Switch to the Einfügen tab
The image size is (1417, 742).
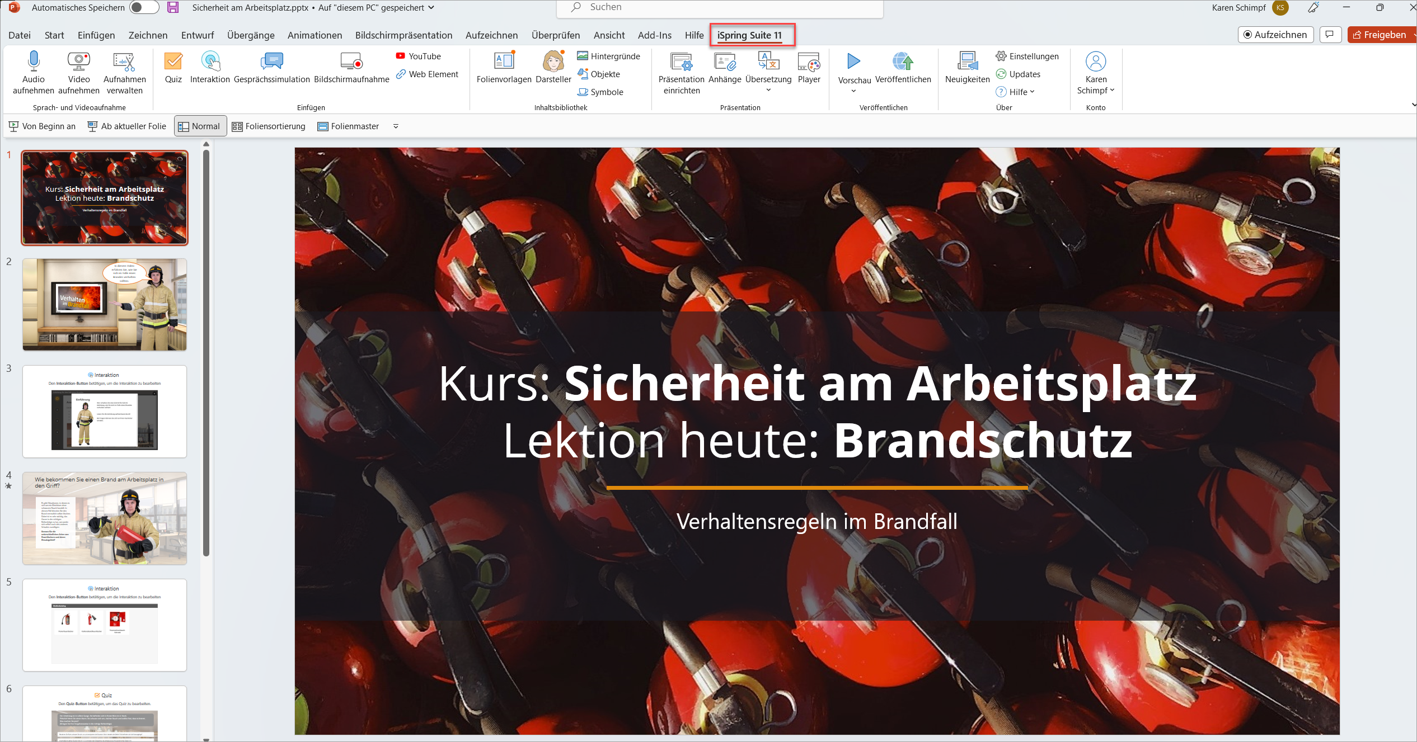point(96,35)
